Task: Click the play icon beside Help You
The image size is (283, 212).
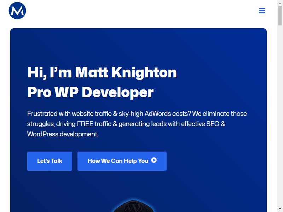Action: pyautogui.click(x=154, y=160)
